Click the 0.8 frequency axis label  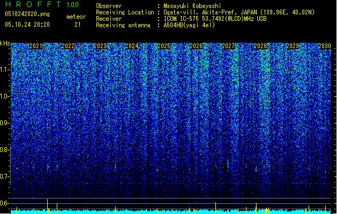coord(5,150)
